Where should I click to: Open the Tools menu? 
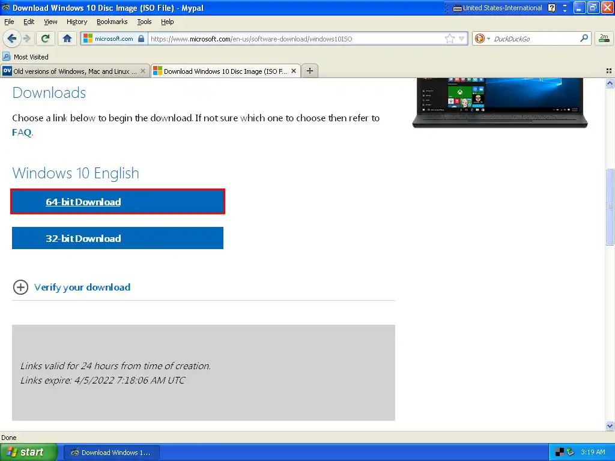(x=144, y=22)
